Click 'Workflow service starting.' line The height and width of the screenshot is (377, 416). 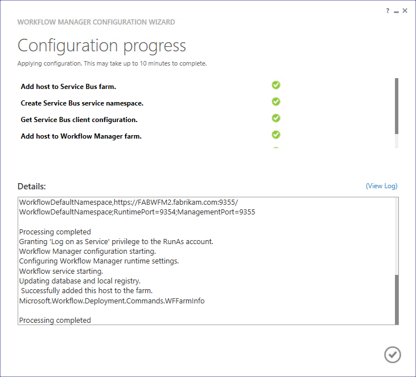coord(61,271)
